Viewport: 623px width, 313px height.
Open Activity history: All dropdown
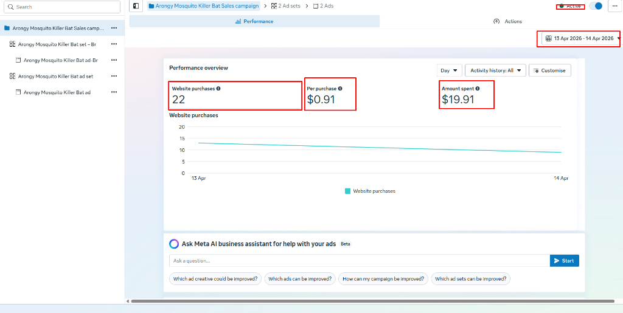pyautogui.click(x=495, y=71)
